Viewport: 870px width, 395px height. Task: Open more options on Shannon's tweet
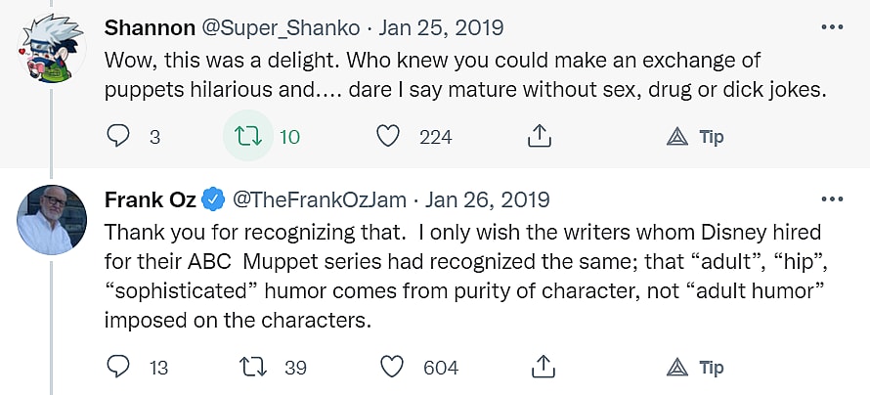(x=832, y=26)
